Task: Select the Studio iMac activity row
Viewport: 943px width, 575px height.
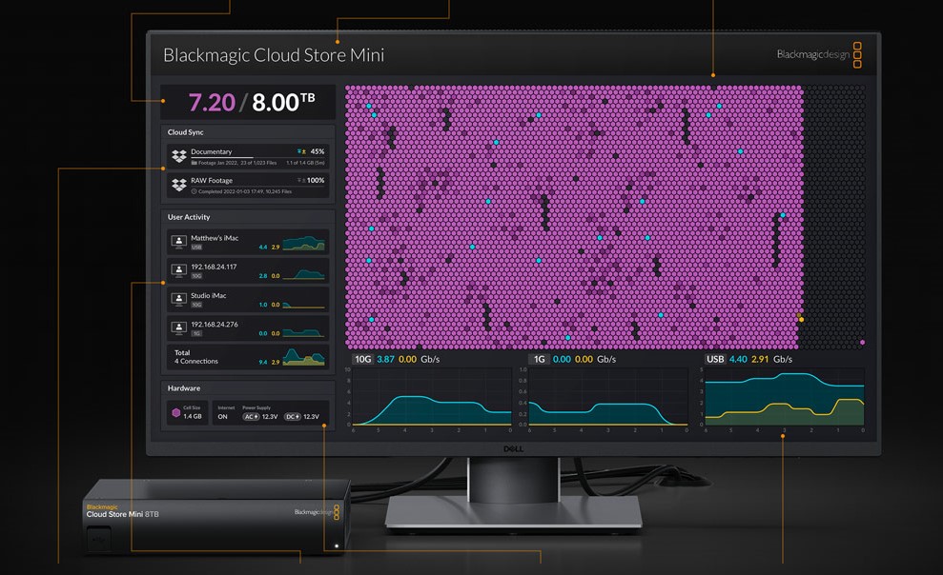Action: (248, 300)
